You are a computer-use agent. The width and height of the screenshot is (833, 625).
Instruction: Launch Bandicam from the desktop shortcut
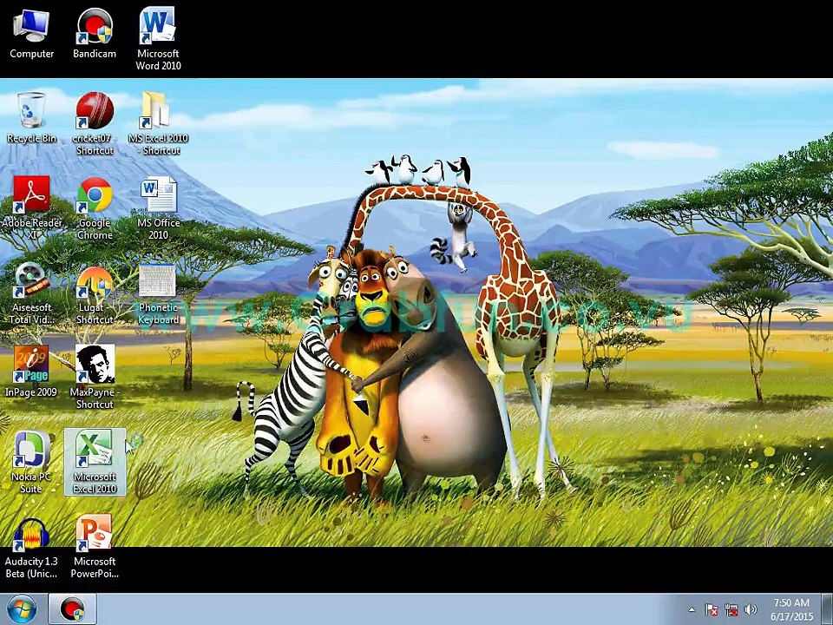(94, 33)
